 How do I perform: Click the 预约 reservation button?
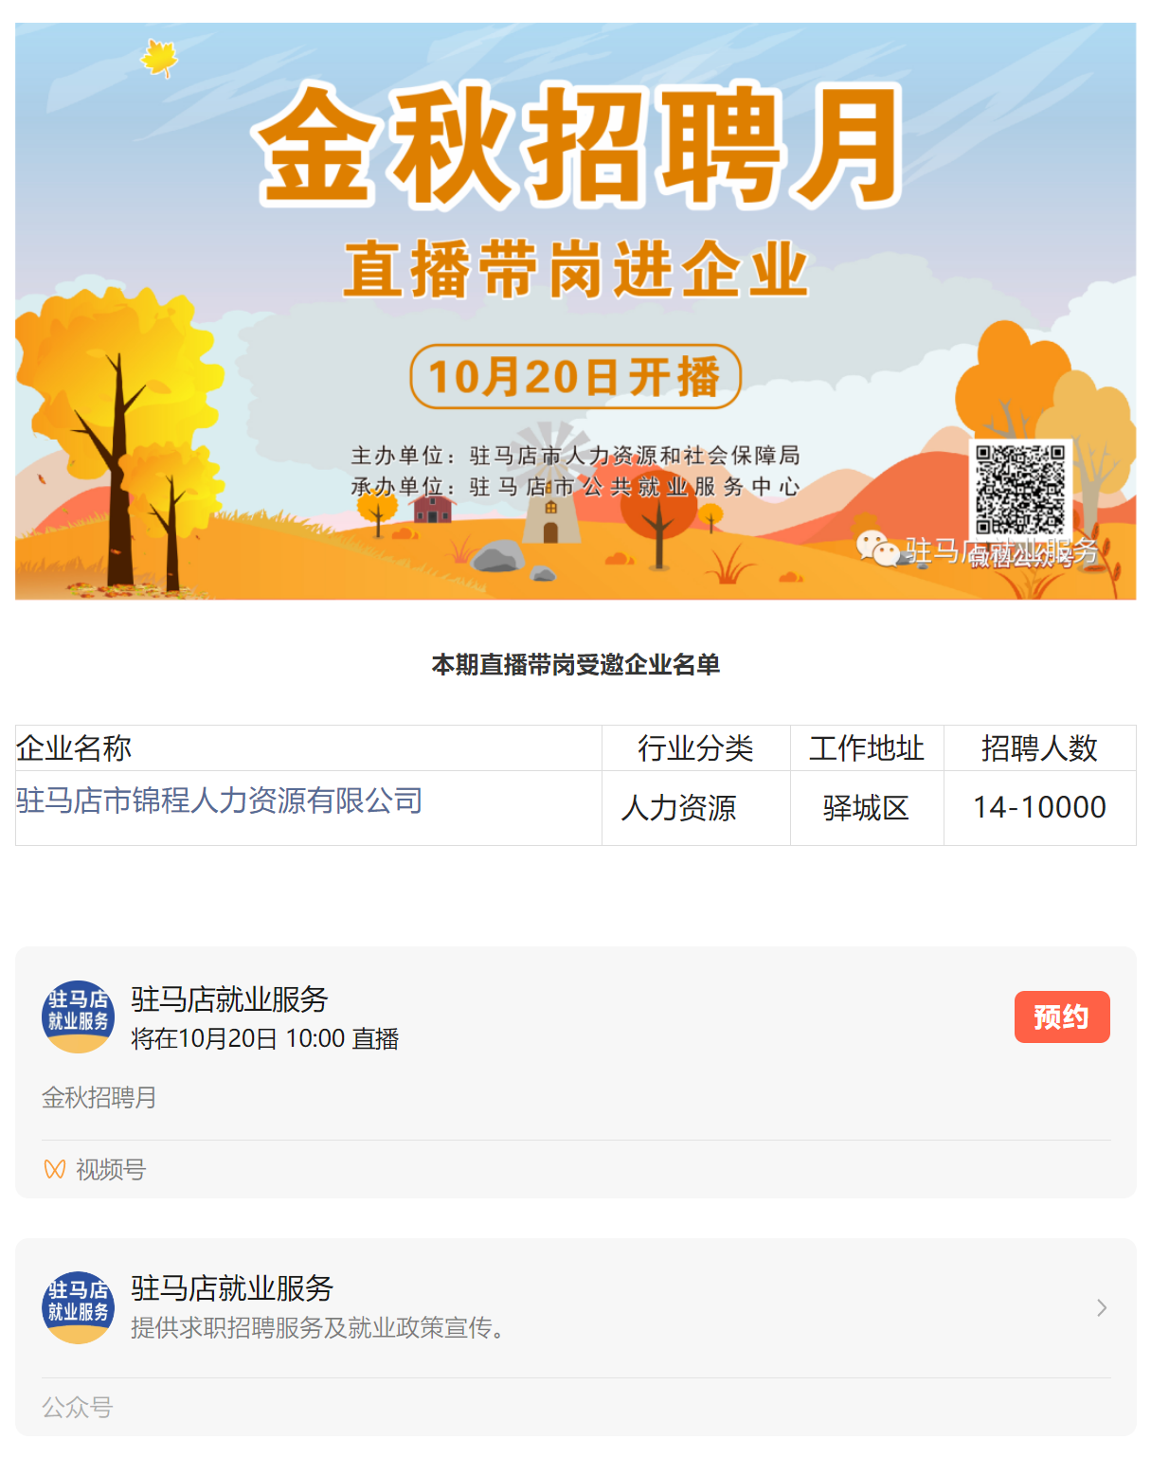pos(1061,1016)
